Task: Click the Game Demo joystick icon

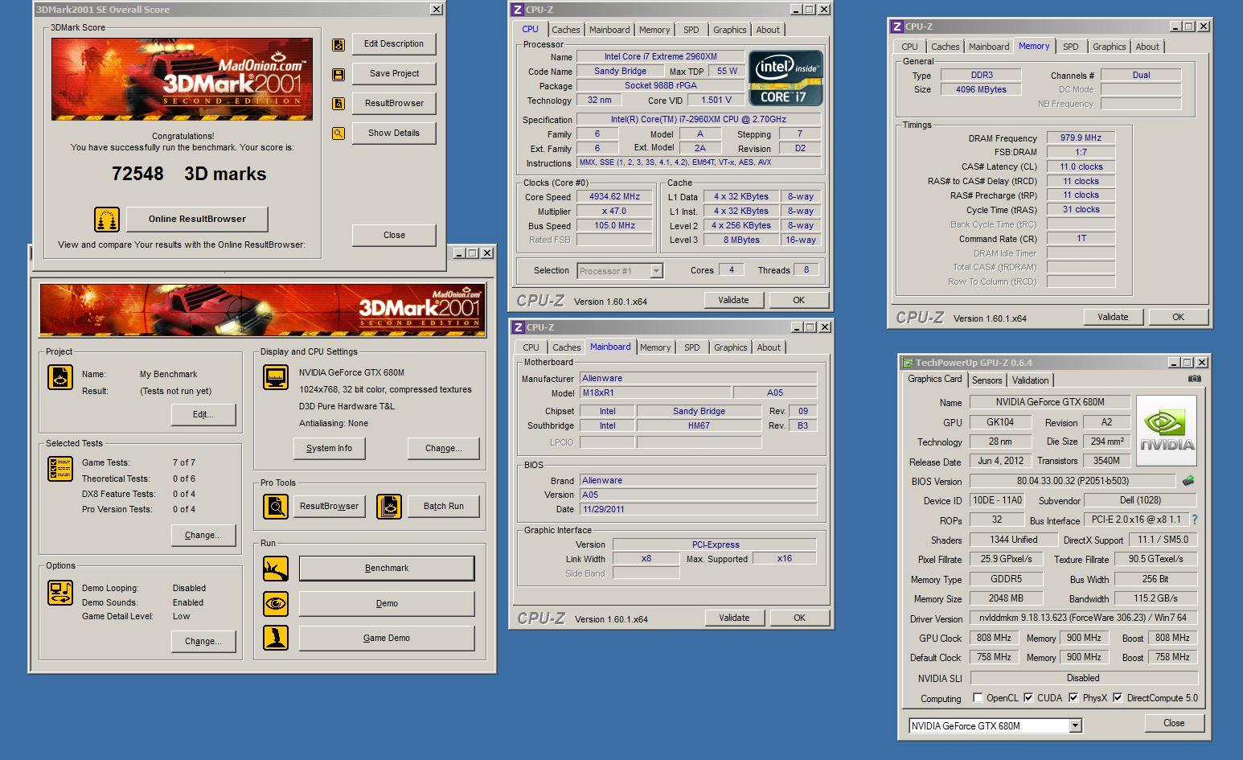Action: pos(276,638)
